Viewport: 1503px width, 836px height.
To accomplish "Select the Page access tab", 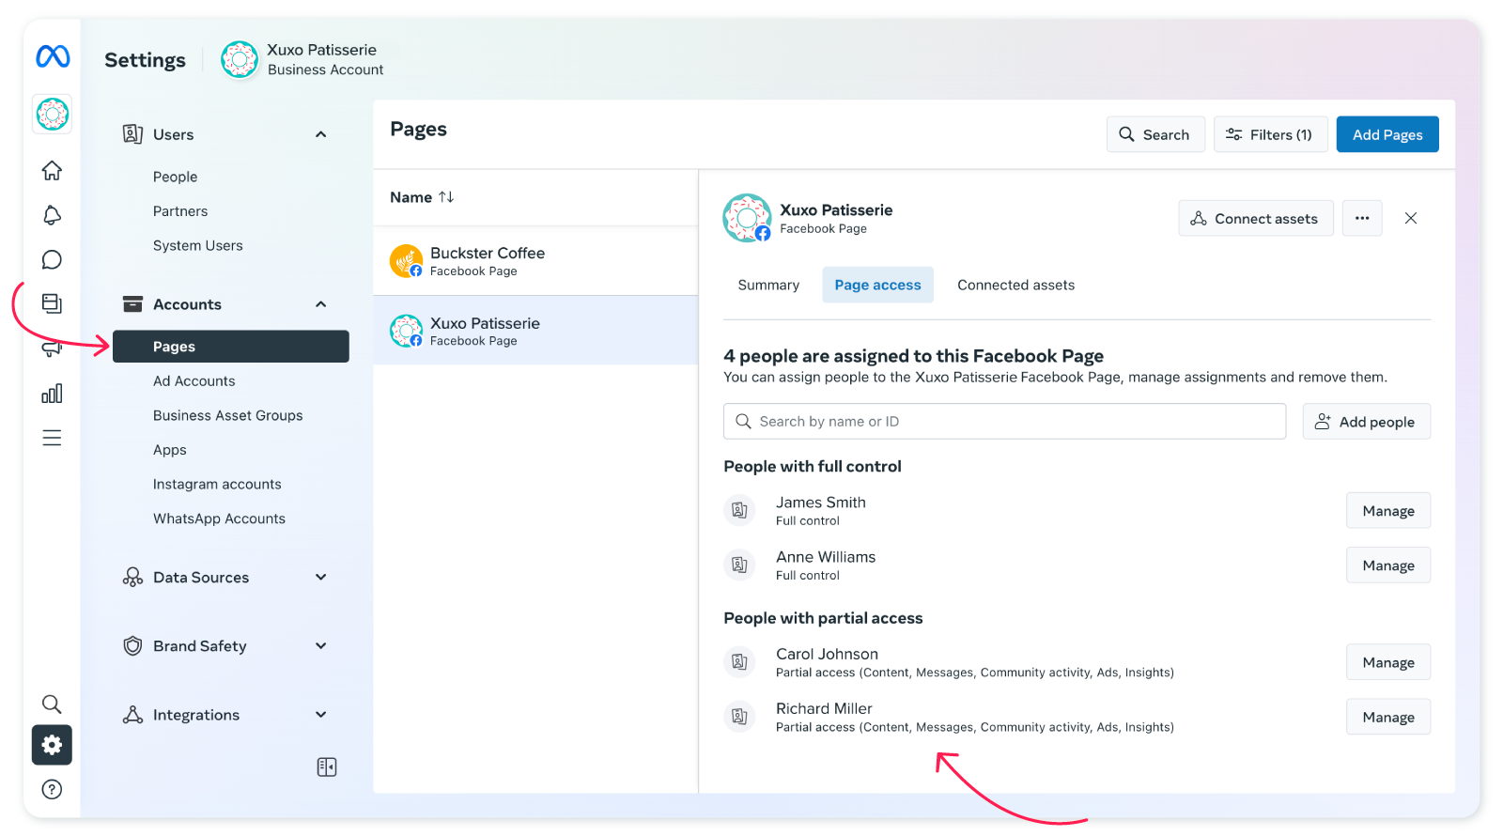I will (x=877, y=285).
